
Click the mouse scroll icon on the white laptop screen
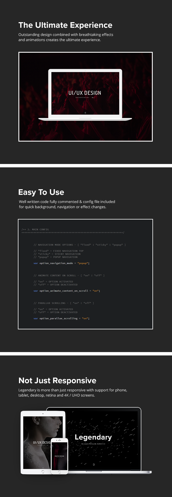pyautogui.click(x=85, y=113)
